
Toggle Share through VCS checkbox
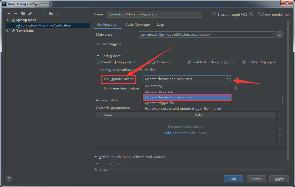point(214,15)
